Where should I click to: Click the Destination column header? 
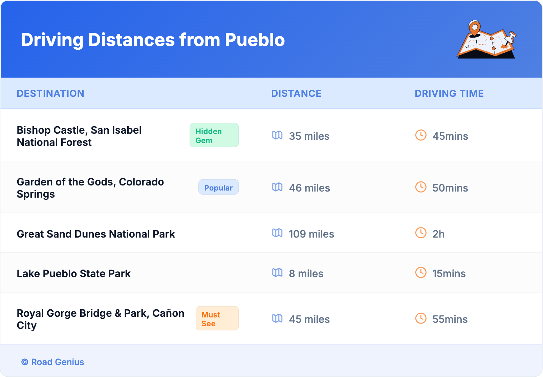[50, 93]
